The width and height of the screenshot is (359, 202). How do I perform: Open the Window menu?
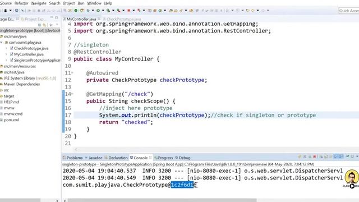(94, 3)
